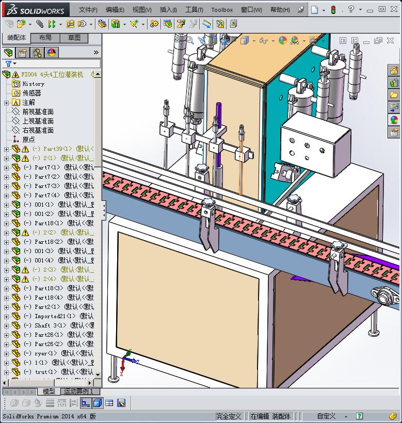Click the green help icon in status bar

coord(359,416)
